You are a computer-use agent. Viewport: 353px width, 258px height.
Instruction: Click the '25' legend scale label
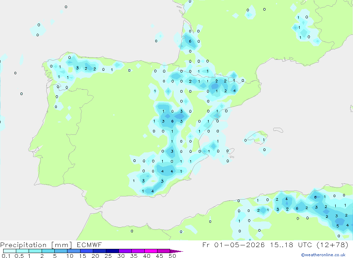[x=108, y=256]
